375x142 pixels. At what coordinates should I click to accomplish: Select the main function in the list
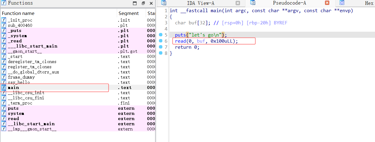click(x=13, y=87)
